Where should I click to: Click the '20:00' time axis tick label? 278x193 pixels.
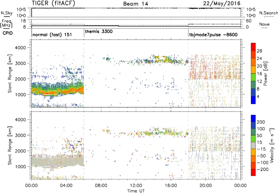click(205, 186)
